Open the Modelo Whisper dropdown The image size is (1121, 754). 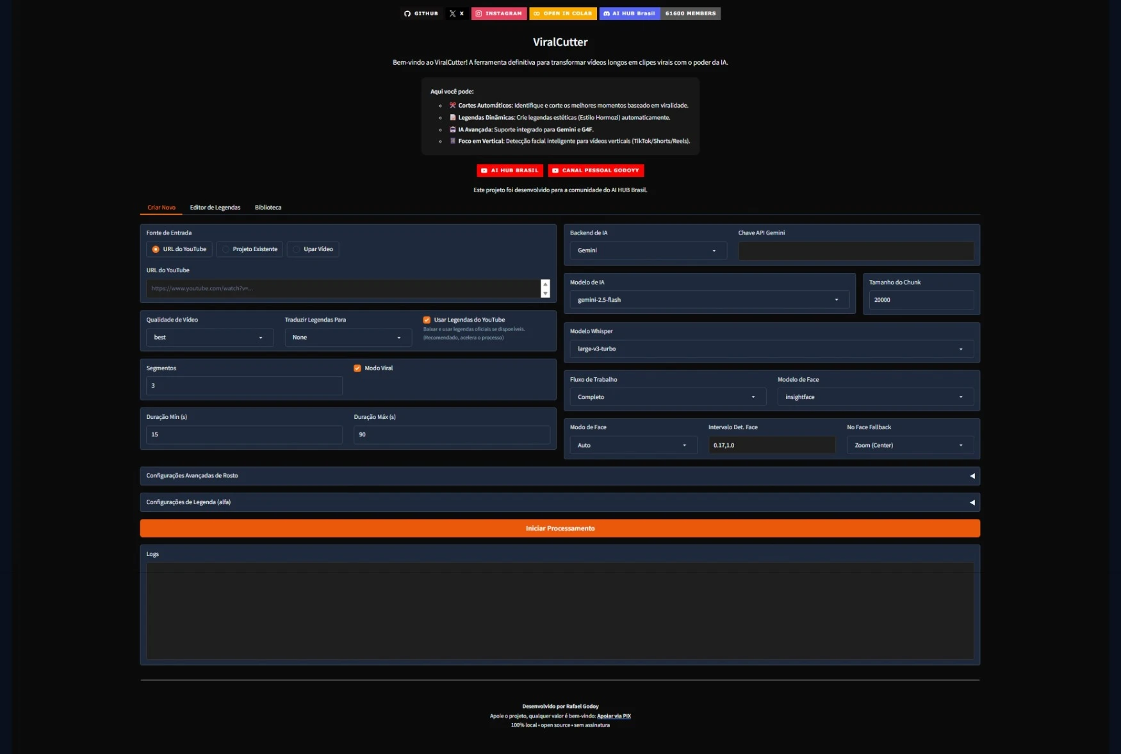pyautogui.click(x=771, y=349)
